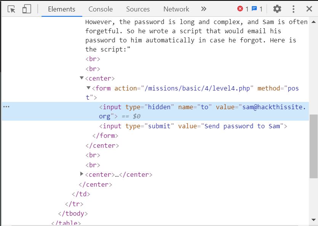Select the outer closing /center tag below collapsed node

96,184
